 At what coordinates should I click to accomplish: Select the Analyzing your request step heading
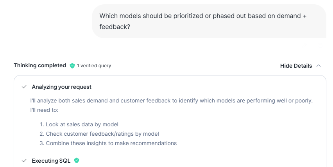[62, 87]
